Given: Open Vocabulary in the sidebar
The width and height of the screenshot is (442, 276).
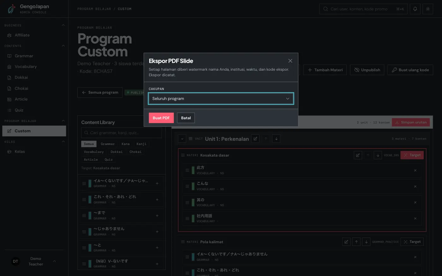Looking at the screenshot, I should point(26,67).
